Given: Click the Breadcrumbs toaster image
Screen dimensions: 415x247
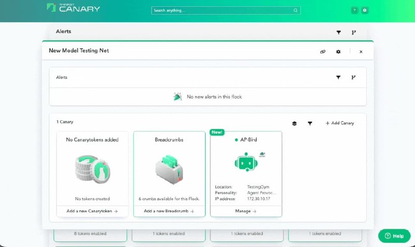Looking at the screenshot, I should (169, 170).
